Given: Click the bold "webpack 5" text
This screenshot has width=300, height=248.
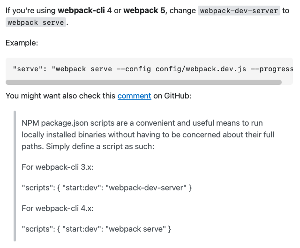Looking at the screenshot, I should point(144,10).
